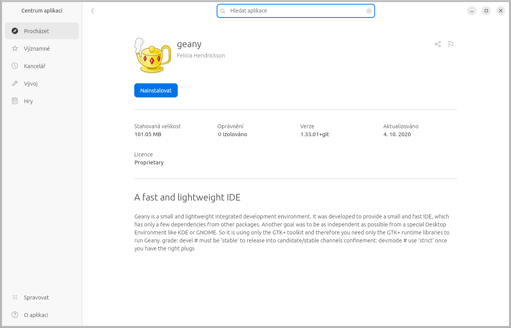Click the clock icon beside Kancelář

pos(15,66)
